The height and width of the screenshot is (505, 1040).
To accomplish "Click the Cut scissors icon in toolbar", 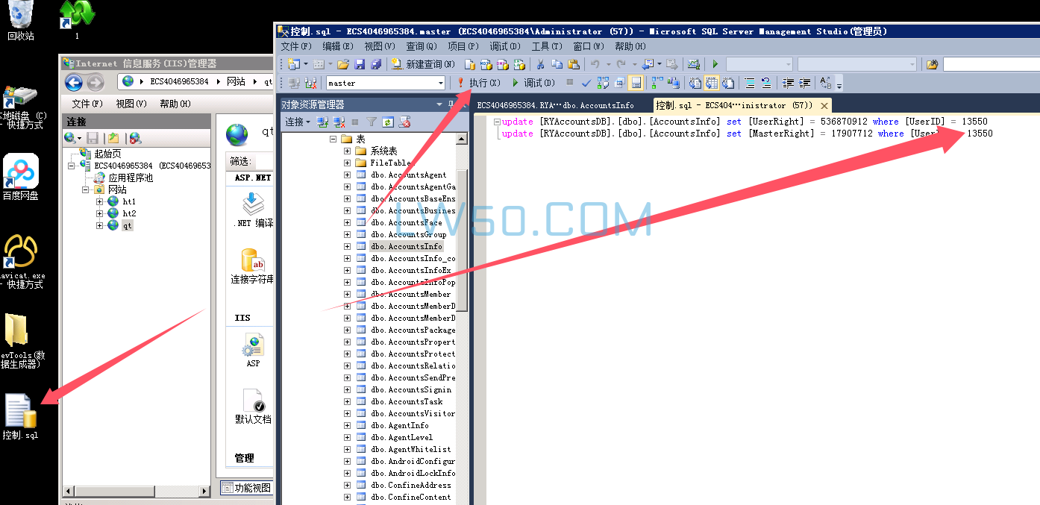I will (x=540, y=65).
